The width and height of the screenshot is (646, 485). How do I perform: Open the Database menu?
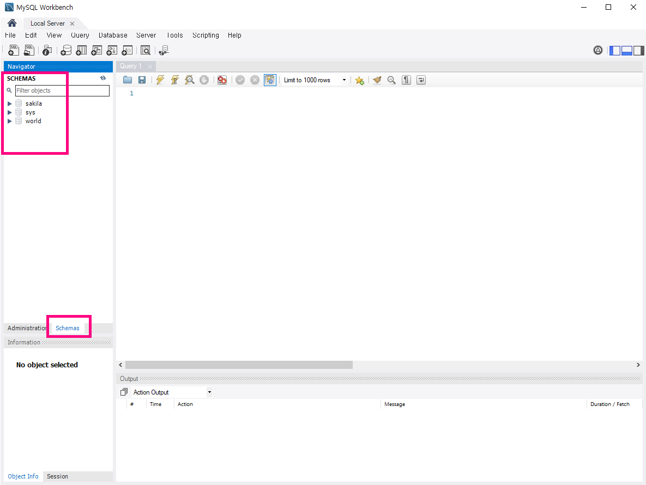point(113,35)
